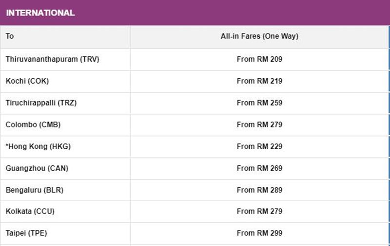Screen dimensions: 390x246
Task: Select *Hong Kong (HKG) destination
Action: (39, 146)
